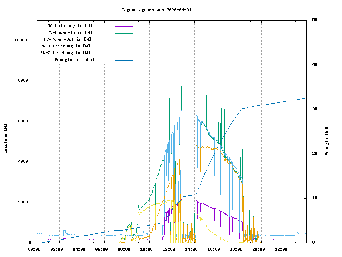Click the PV-Power-In legend line sample

124,33
